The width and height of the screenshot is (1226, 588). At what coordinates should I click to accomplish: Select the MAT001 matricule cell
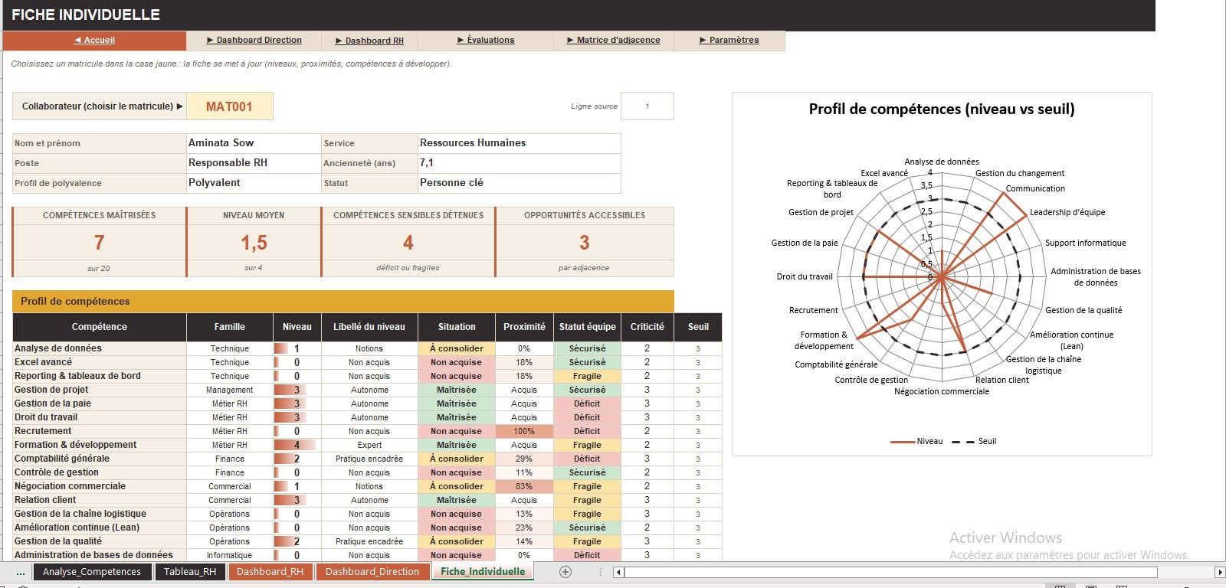(229, 106)
